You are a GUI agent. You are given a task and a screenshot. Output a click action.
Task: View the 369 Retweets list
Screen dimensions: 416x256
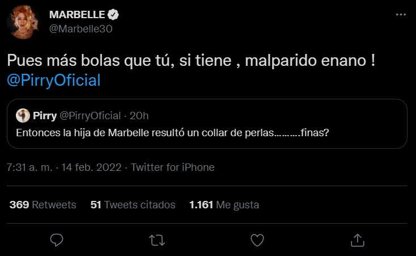[x=43, y=205]
